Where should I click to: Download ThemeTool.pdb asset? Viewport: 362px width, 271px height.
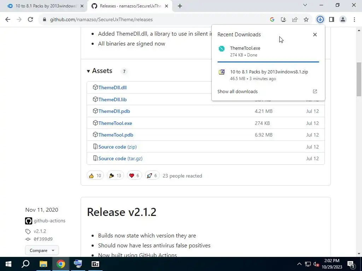click(x=116, y=135)
